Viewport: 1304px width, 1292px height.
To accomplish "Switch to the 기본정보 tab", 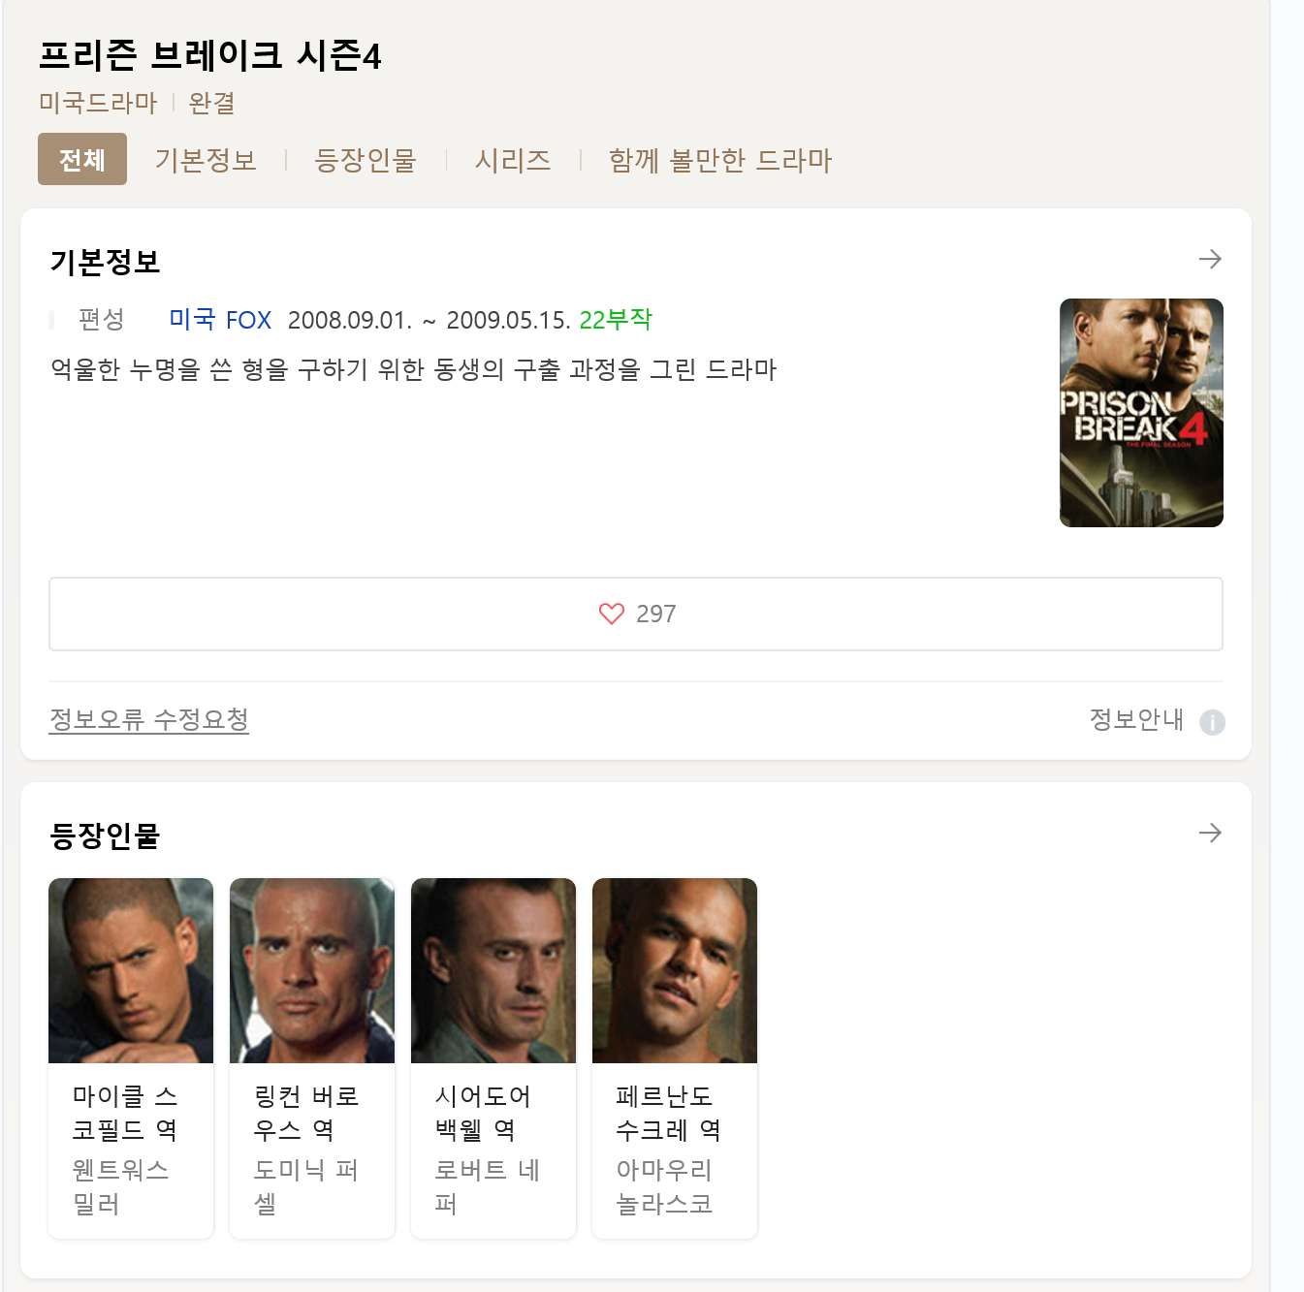I will pyautogui.click(x=206, y=160).
